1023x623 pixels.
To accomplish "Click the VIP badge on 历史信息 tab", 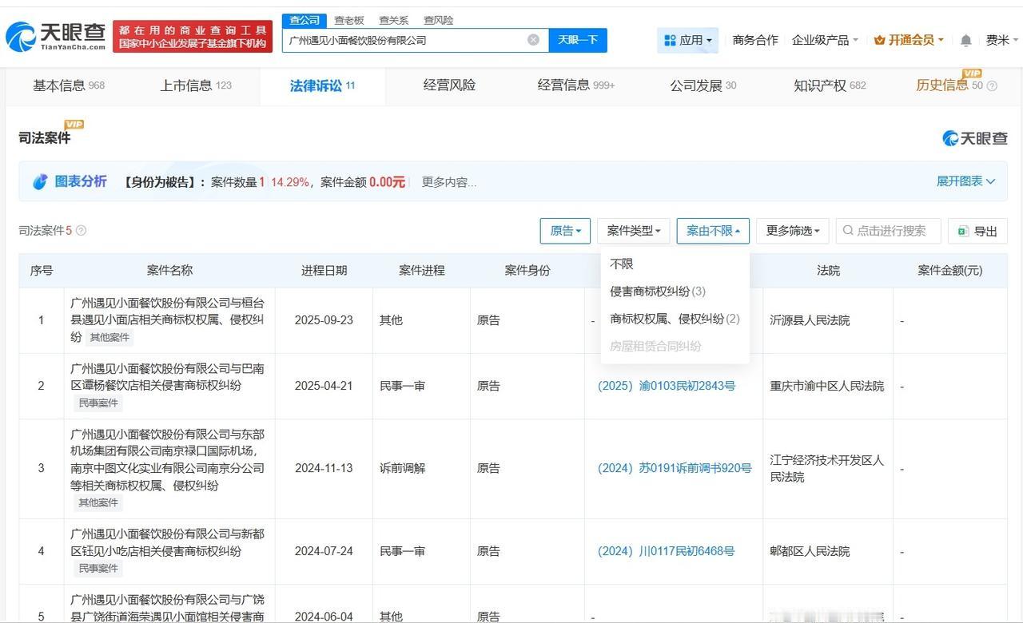I will pyautogui.click(x=972, y=73).
